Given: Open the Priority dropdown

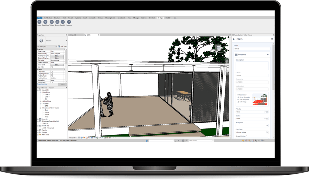Looking at the screenshot, I should tap(265, 112).
